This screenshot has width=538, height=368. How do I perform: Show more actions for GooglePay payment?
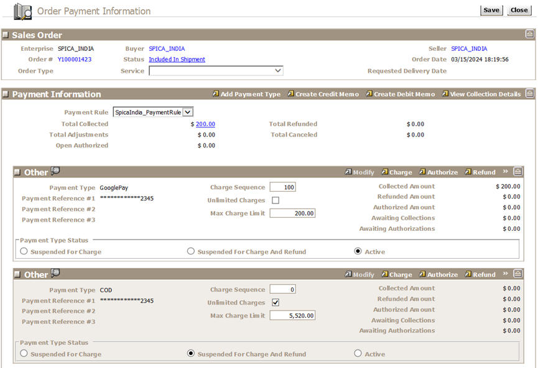[x=506, y=172]
